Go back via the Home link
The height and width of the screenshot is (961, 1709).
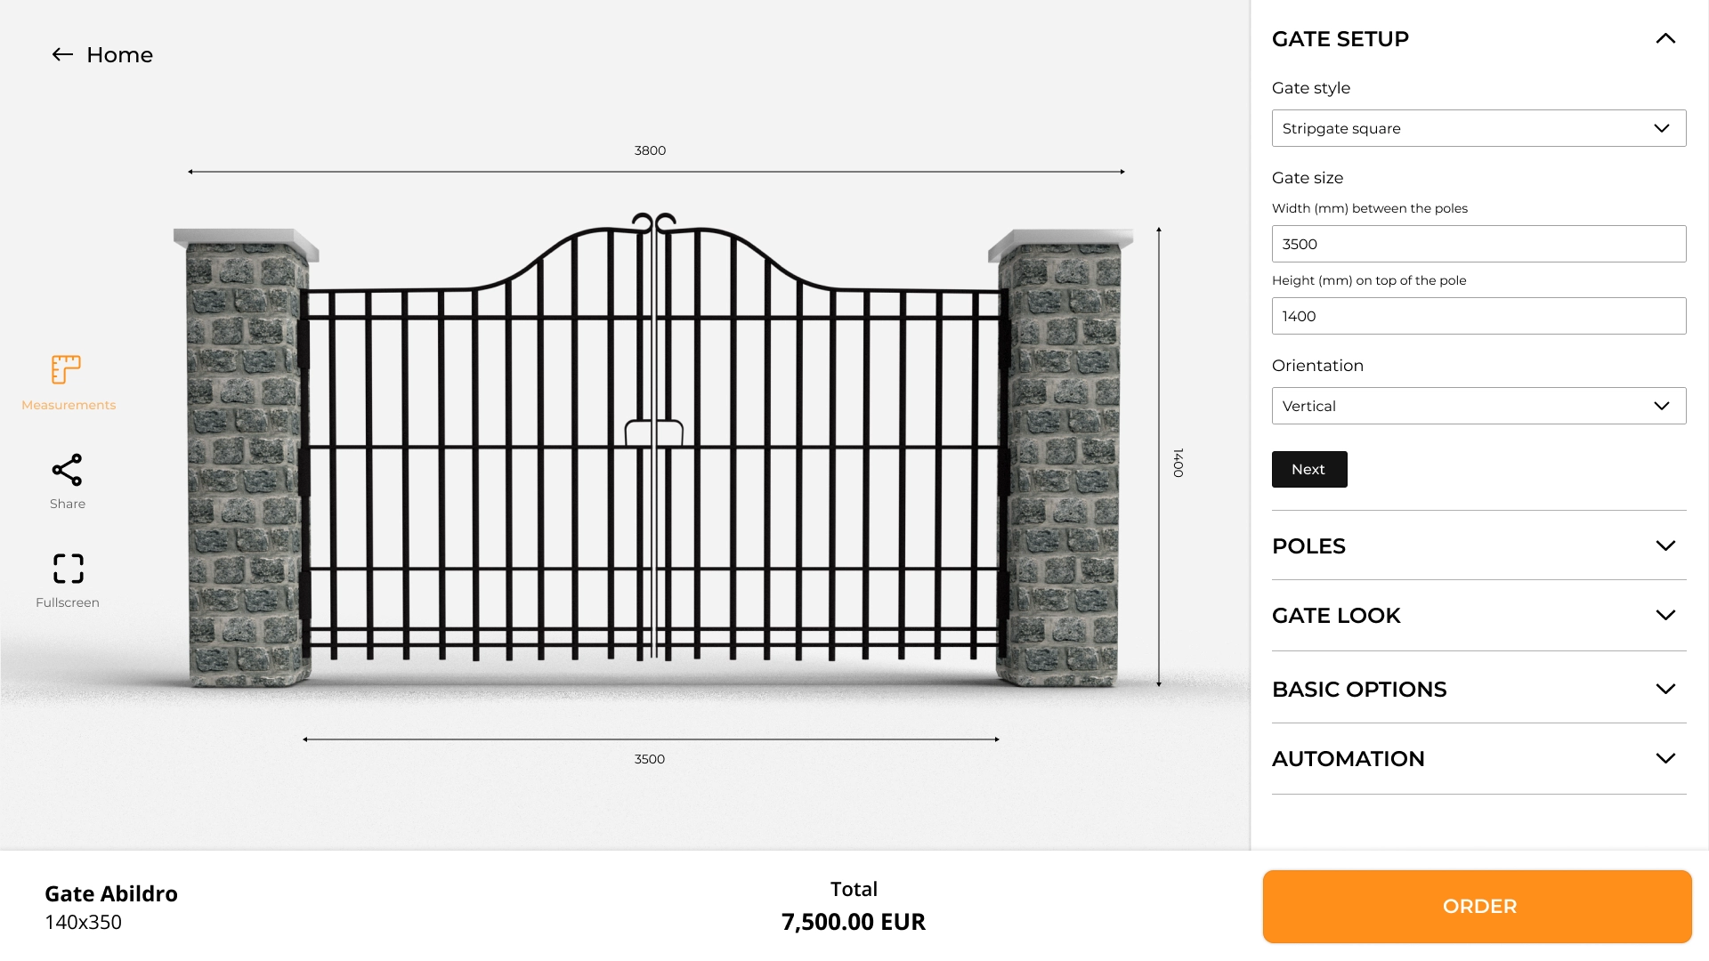[x=119, y=55]
